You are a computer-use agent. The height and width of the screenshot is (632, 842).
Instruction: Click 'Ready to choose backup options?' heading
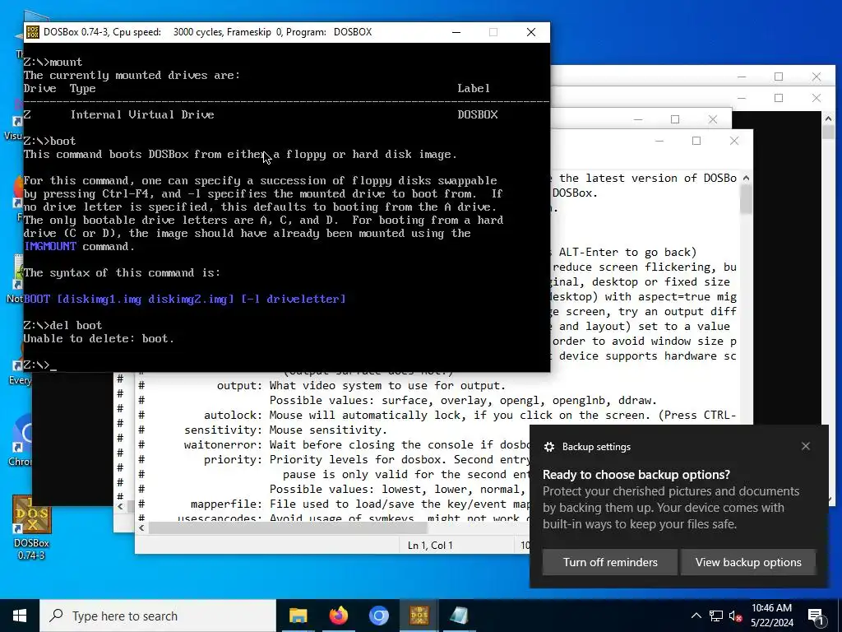[636, 475]
